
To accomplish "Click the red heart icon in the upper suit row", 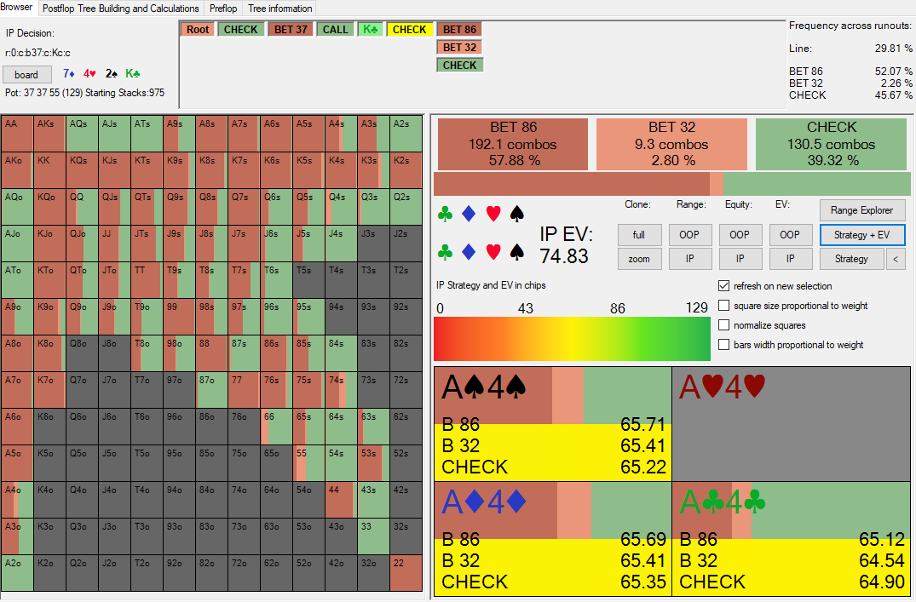I will (493, 214).
